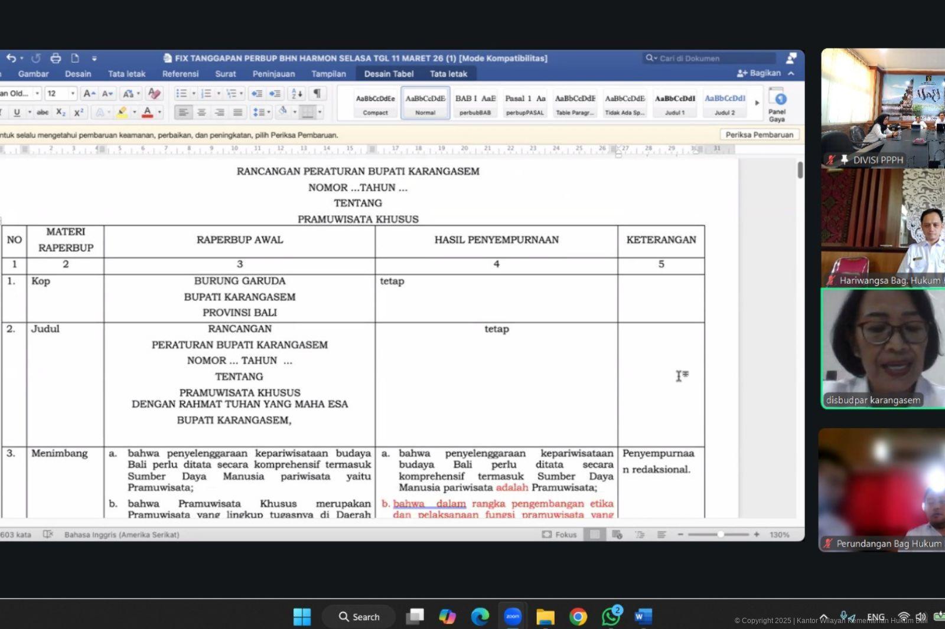Click the Undo arrow icon
The height and width of the screenshot is (629, 945).
pyautogui.click(x=11, y=58)
